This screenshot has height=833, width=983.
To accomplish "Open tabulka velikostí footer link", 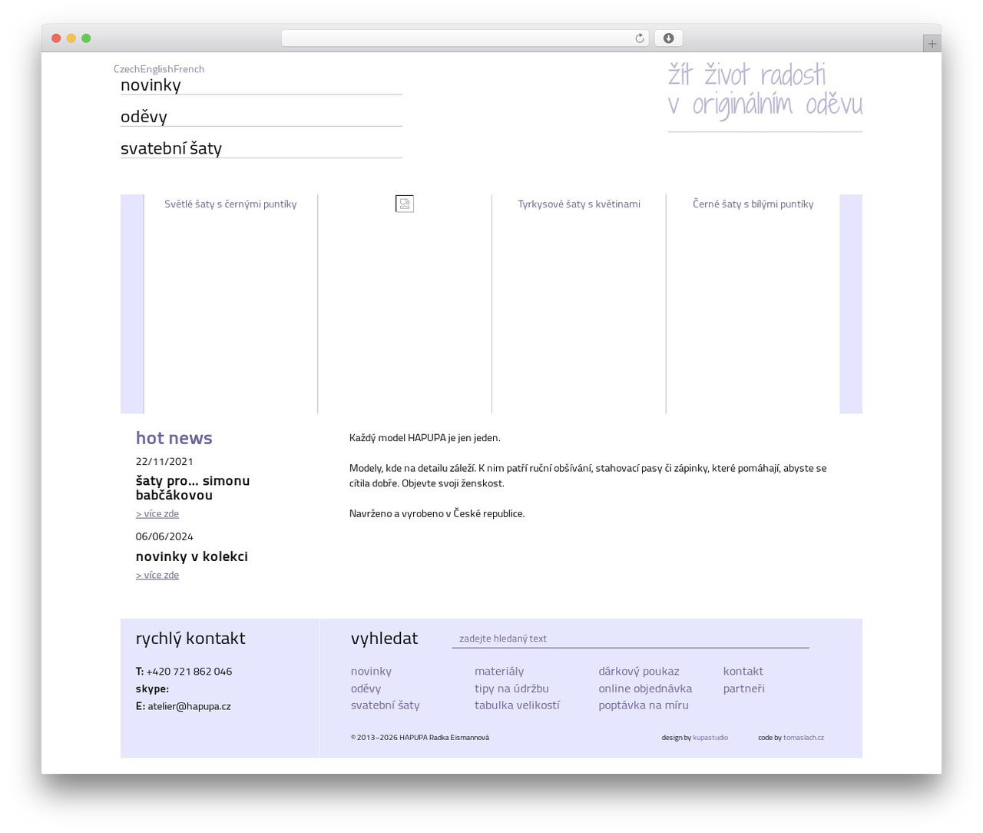I will pyautogui.click(x=517, y=705).
